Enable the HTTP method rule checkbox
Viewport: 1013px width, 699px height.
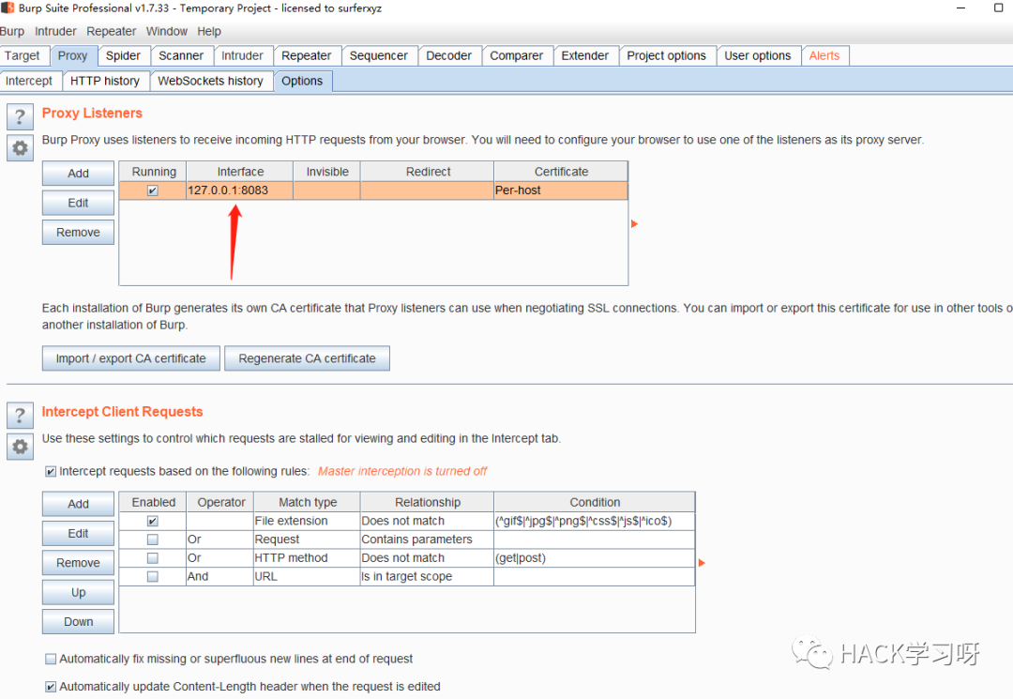tap(153, 557)
